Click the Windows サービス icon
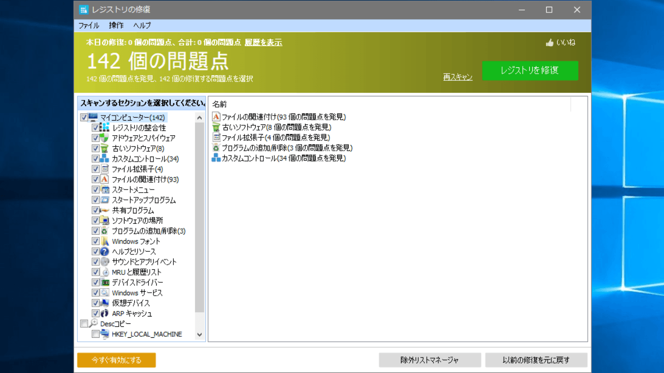Image resolution: width=664 pixels, height=373 pixels. (x=105, y=293)
